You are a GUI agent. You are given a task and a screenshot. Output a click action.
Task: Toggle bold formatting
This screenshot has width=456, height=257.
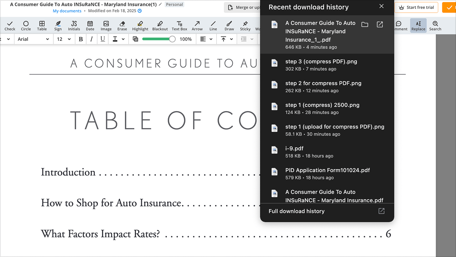point(81,39)
